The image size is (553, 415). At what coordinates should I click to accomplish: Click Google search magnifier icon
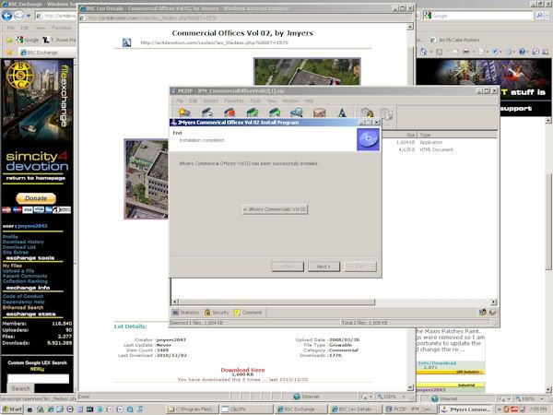point(539,16)
